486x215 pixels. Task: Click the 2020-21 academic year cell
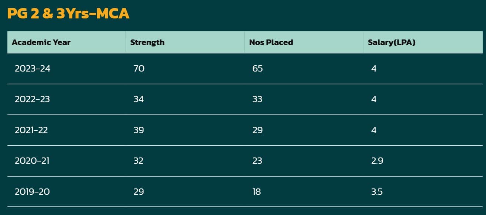point(32,161)
